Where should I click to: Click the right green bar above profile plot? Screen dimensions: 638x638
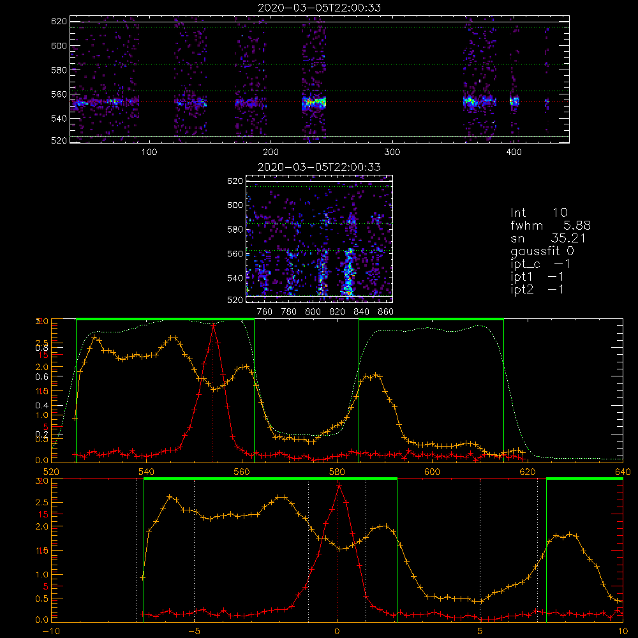coord(431,320)
